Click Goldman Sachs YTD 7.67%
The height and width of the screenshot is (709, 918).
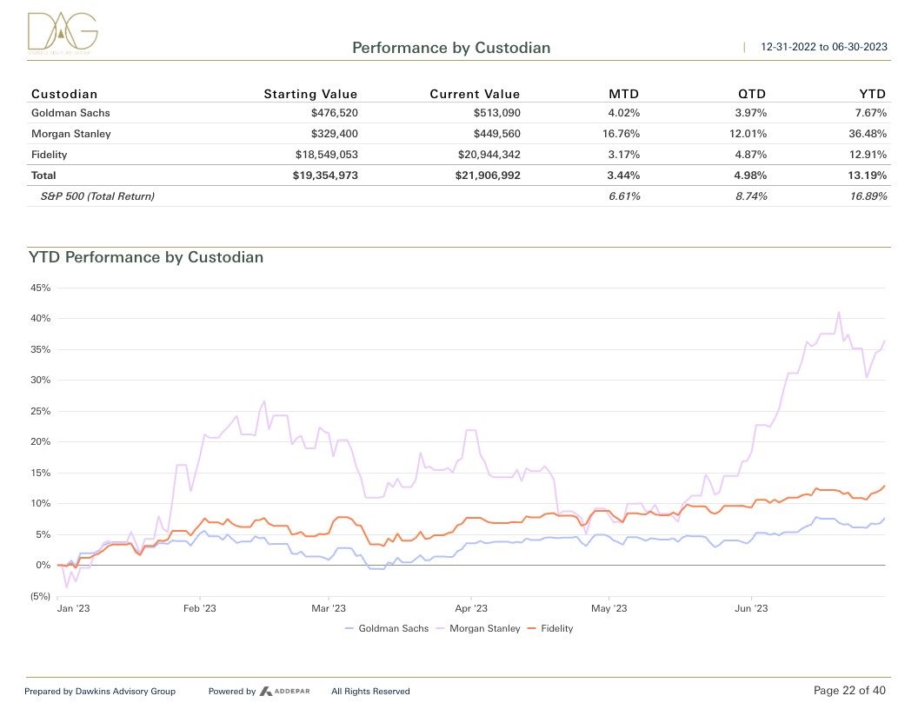[871, 113]
